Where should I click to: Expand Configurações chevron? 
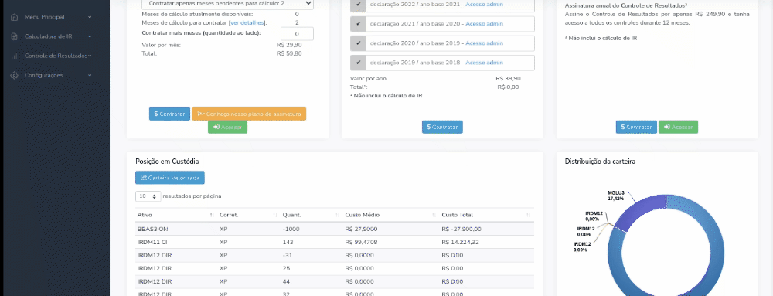[x=90, y=76]
